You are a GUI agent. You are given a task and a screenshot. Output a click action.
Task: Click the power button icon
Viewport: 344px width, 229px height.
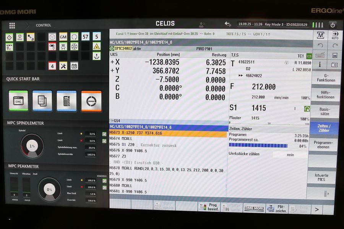333,25
